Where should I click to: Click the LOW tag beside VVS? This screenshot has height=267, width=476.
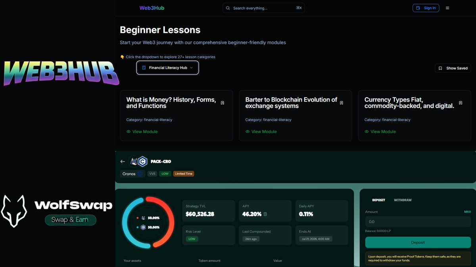coord(165,174)
